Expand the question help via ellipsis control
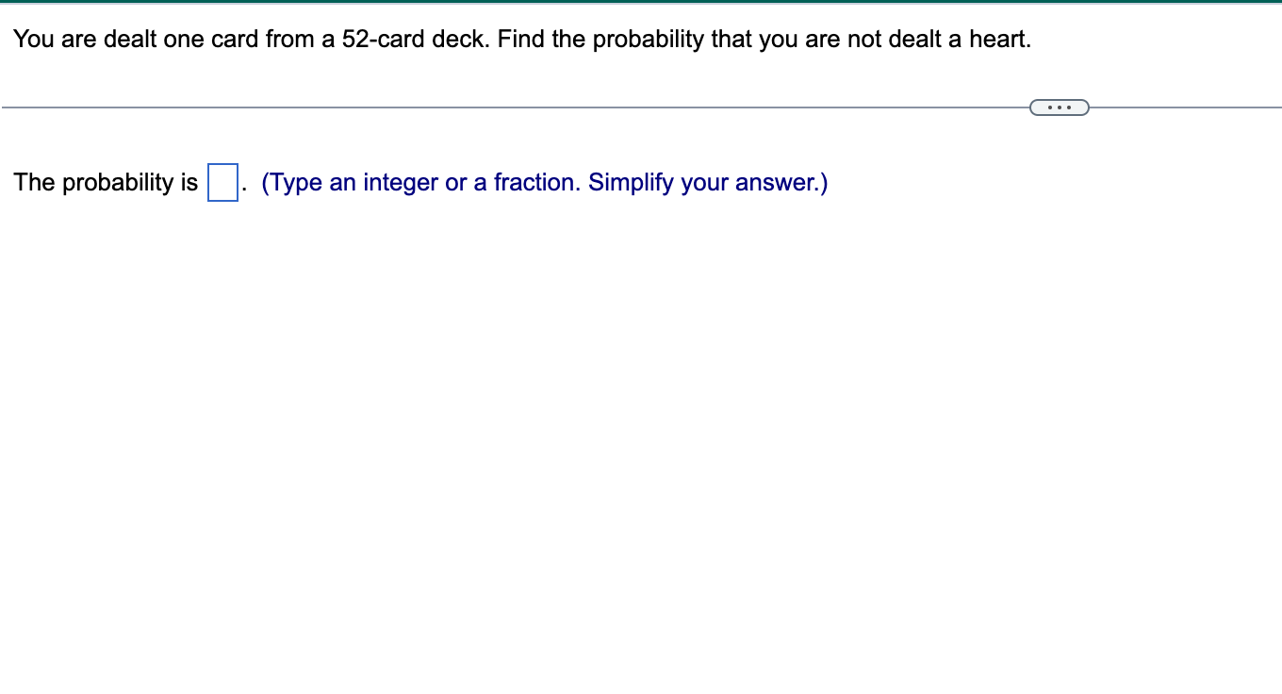 point(1059,107)
